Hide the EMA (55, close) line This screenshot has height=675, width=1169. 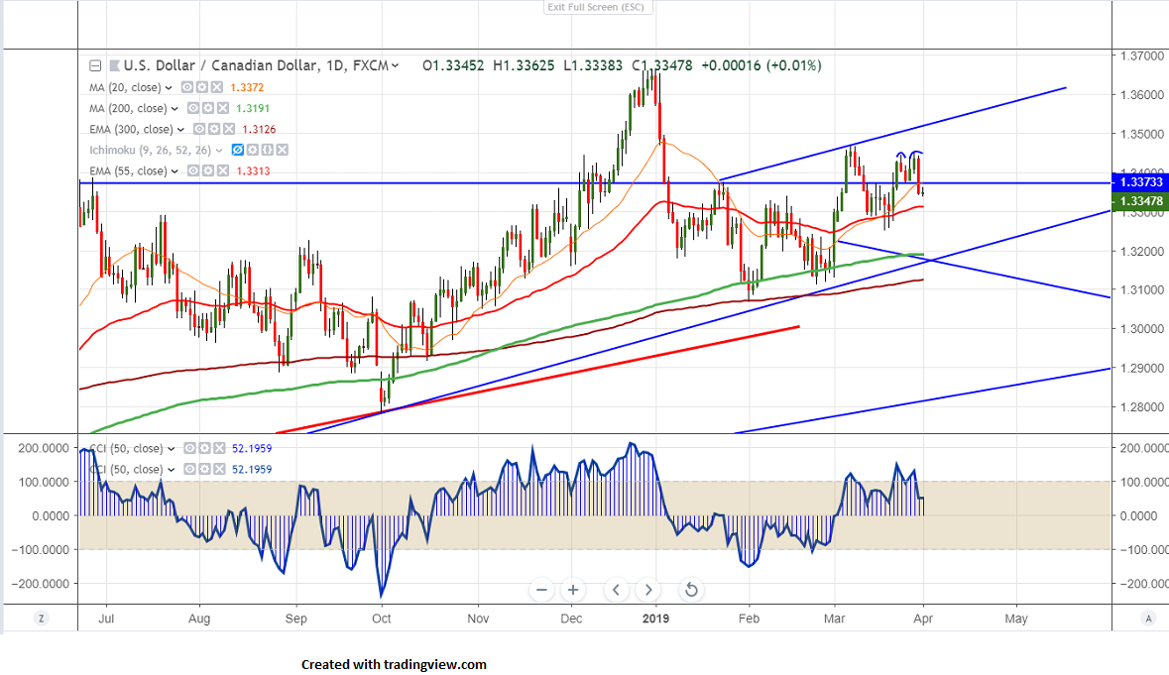[x=193, y=170]
